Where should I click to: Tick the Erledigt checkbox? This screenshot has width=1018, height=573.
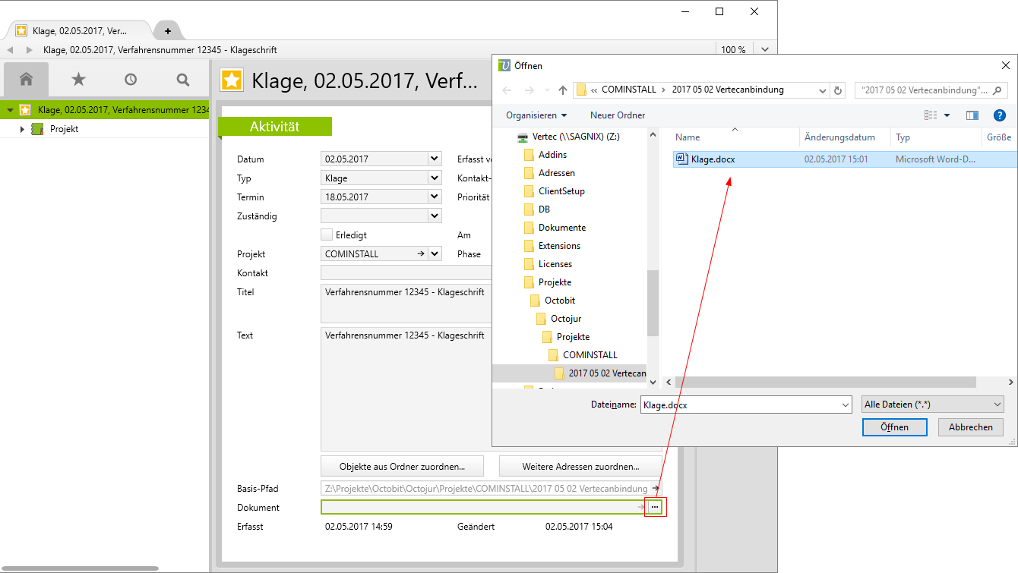(327, 235)
